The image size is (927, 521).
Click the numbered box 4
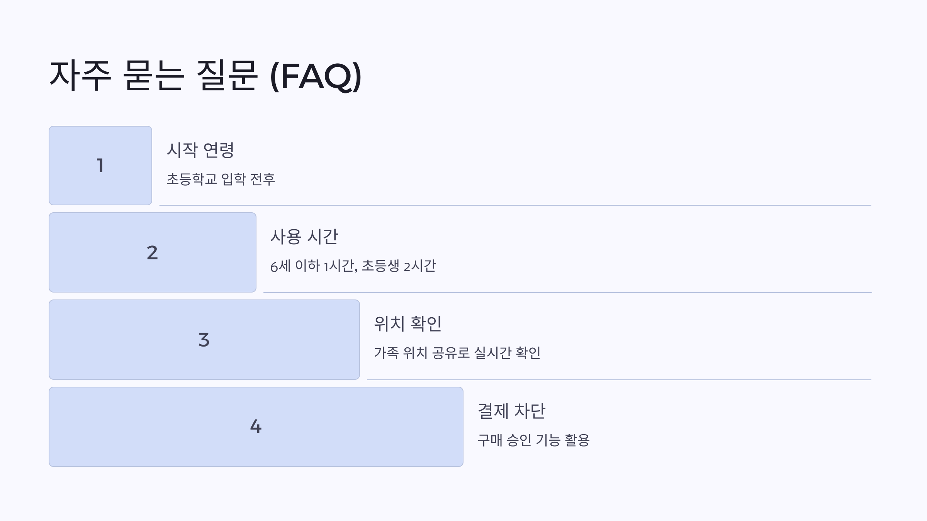click(256, 427)
